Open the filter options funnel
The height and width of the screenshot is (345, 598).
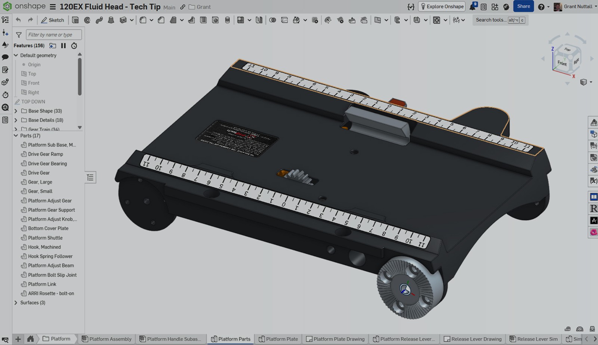tap(19, 35)
